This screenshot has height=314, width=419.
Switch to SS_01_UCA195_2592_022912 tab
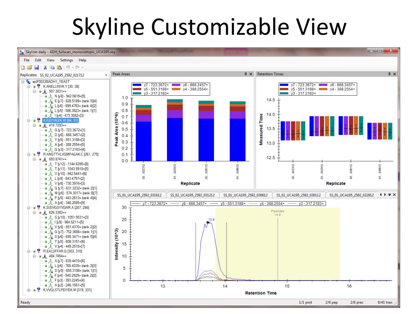351,195
